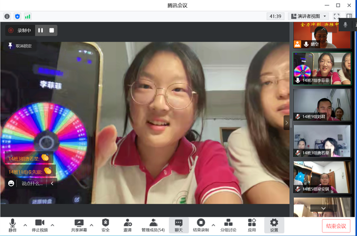Open the 演讲者视图 layout dropdown

[x=309, y=16]
